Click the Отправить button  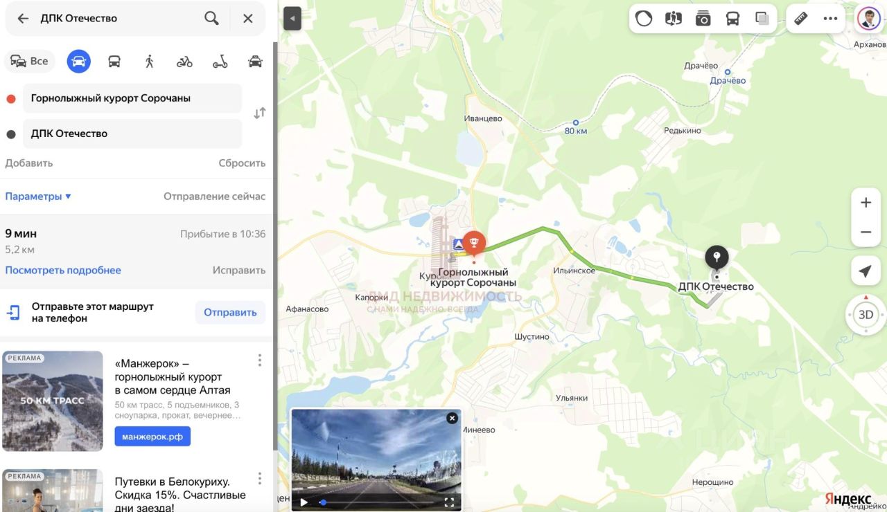(230, 313)
